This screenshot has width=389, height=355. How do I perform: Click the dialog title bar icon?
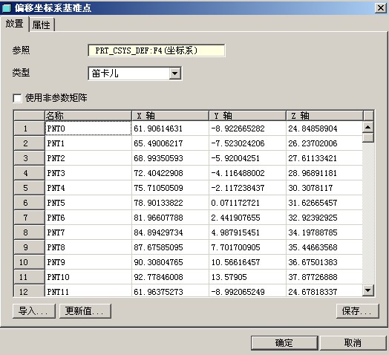click(7, 8)
